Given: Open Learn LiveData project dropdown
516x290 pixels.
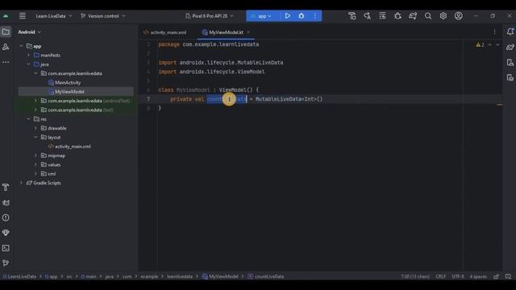Looking at the screenshot, I should click(54, 16).
